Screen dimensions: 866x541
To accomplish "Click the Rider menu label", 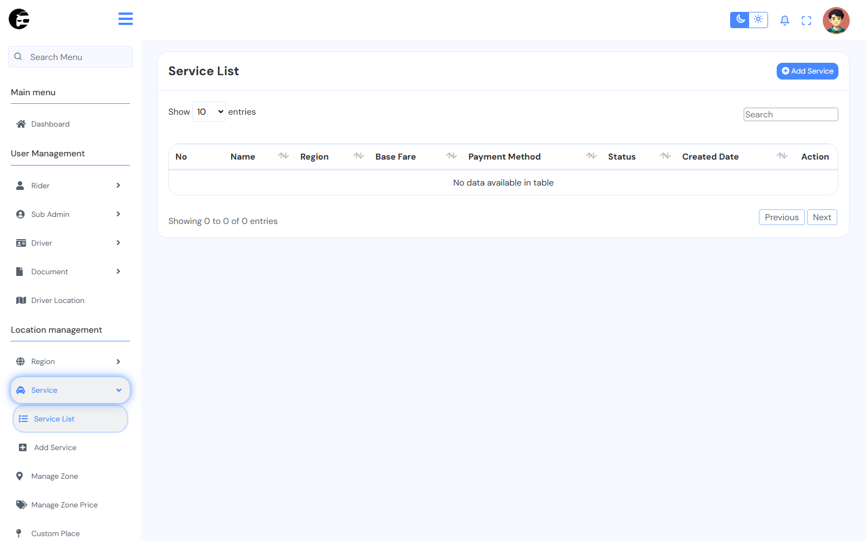I will (x=41, y=186).
